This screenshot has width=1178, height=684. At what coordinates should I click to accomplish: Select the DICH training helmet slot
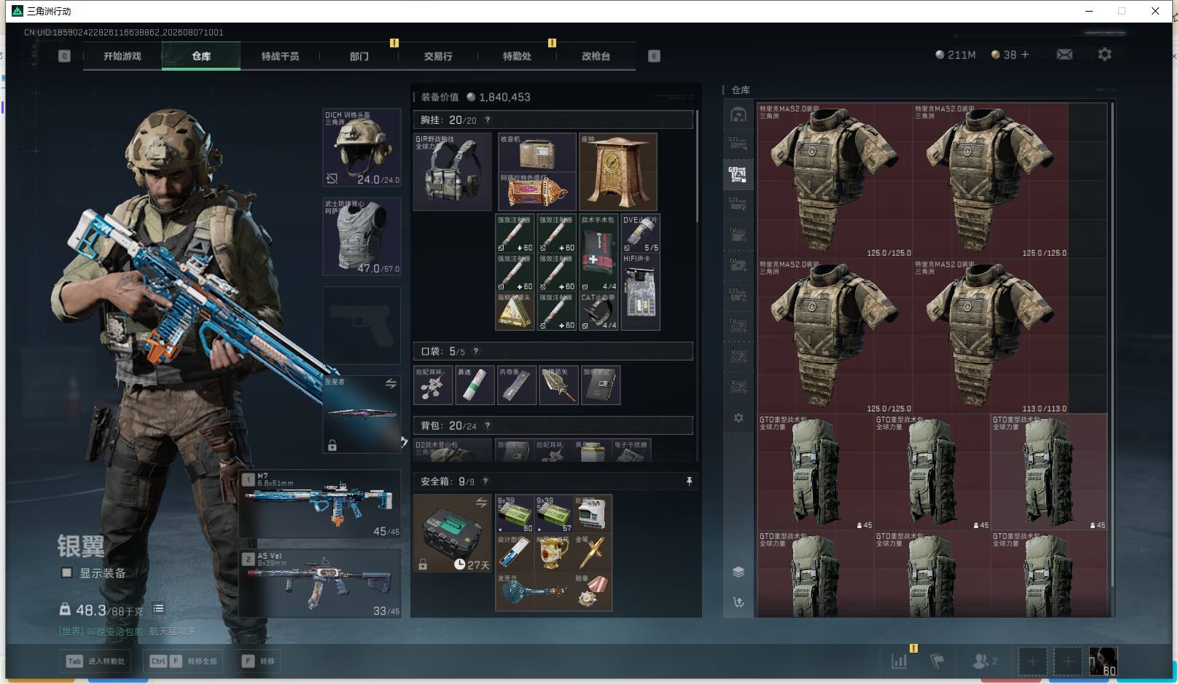pyautogui.click(x=362, y=148)
